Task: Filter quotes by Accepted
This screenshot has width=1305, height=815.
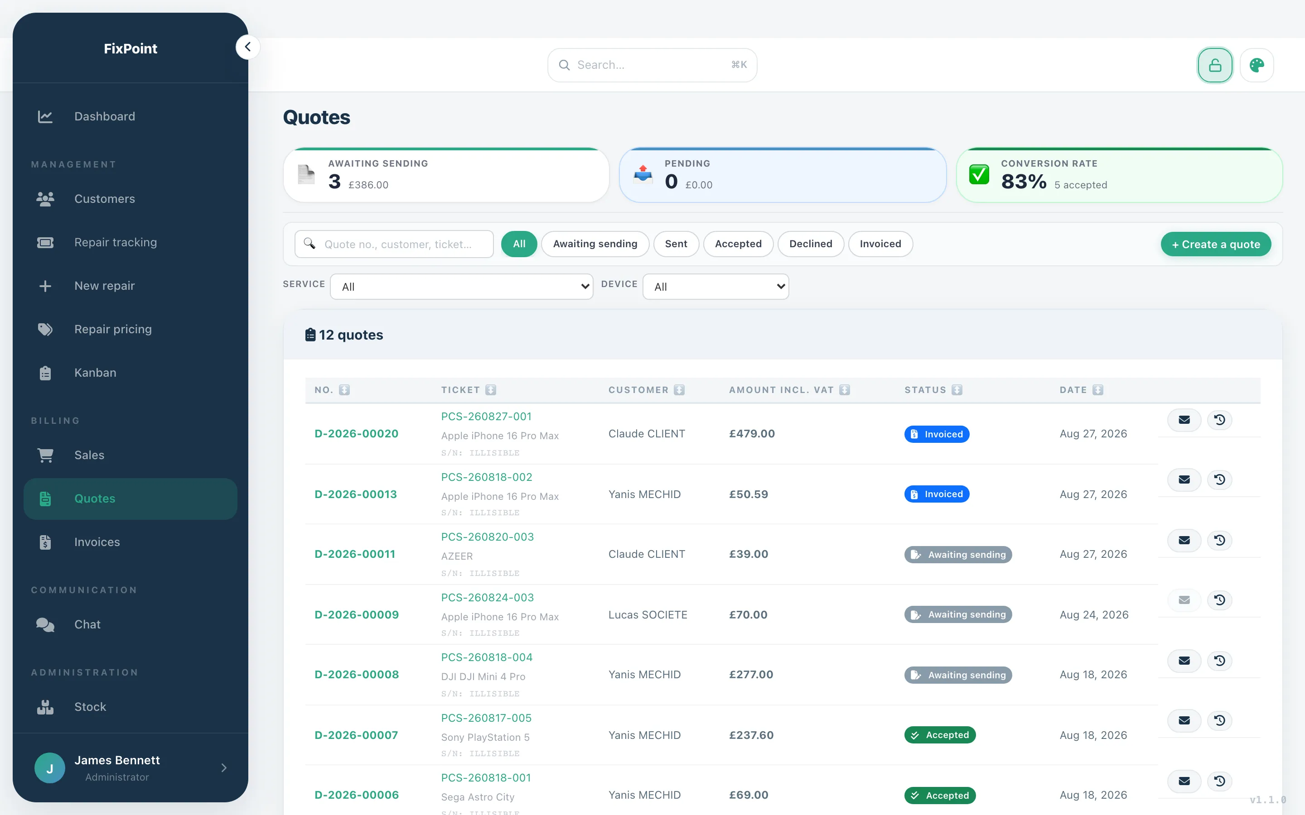Action: click(x=739, y=244)
